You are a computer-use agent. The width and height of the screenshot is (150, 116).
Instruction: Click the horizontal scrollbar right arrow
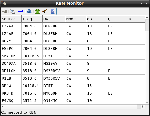(143, 106)
